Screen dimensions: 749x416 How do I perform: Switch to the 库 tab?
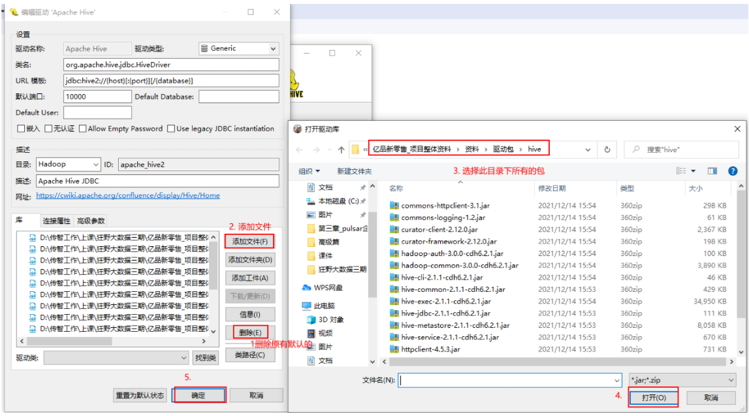[19, 220]
